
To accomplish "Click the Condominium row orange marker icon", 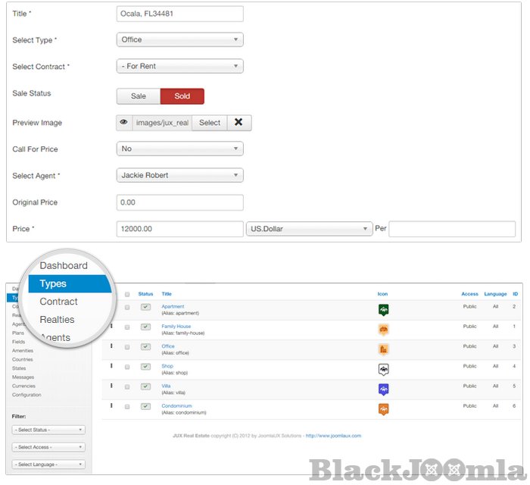I will click(383, 409).
